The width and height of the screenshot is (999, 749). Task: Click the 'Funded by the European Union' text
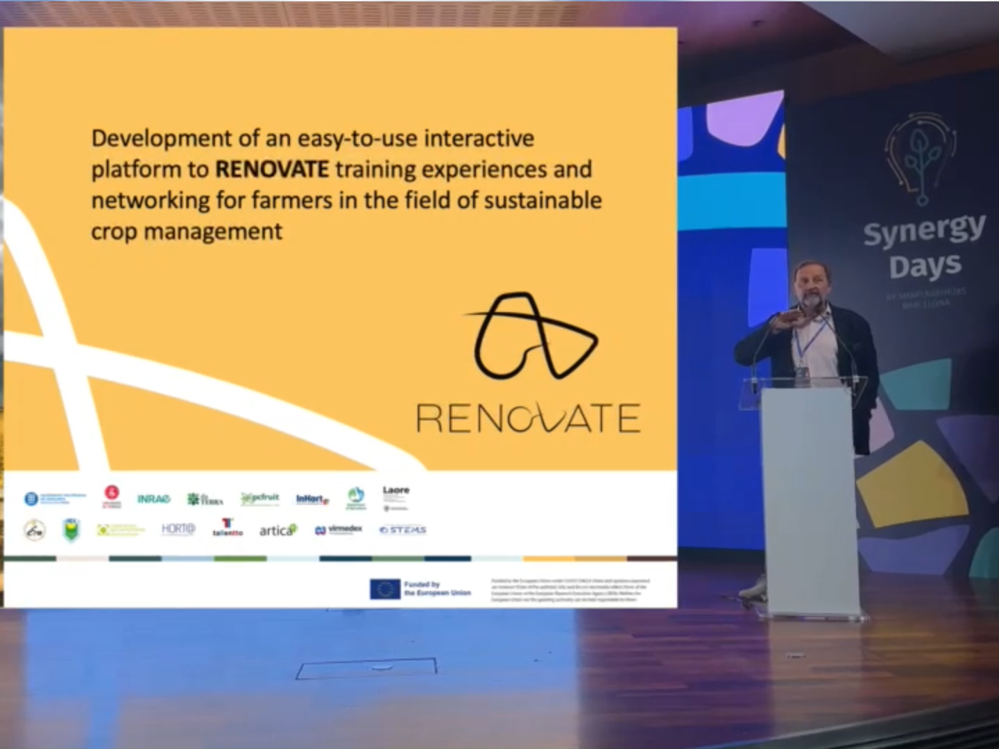pos(437,589)
